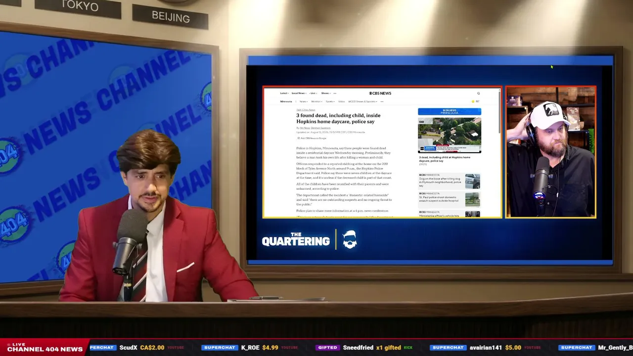Click the GIFTED purple badge in ticker
Screen dimensions: 633x356
327,348
